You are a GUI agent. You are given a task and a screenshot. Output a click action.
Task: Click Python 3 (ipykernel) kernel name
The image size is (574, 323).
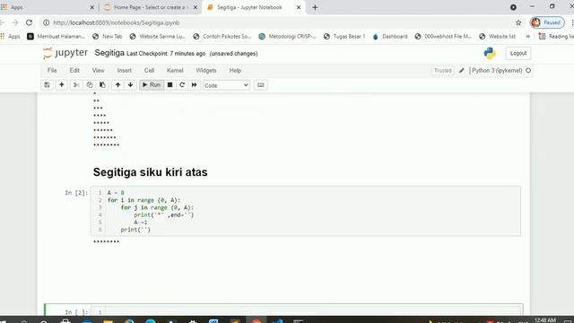497,70
